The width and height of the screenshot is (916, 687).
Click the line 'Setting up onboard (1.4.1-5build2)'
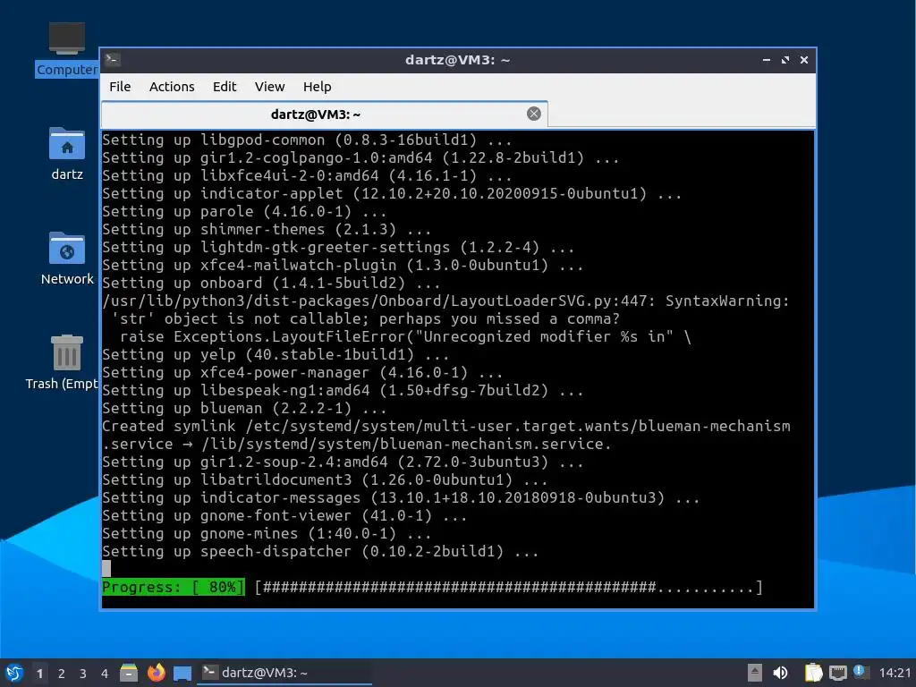click(271, 284)
